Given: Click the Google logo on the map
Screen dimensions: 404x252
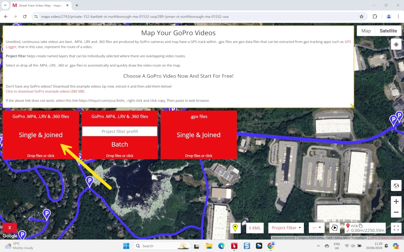Looking at the screenshot, I should [x=10, y=236].
